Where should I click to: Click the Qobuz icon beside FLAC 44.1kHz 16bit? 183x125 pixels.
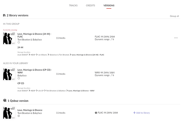(96, 113)
